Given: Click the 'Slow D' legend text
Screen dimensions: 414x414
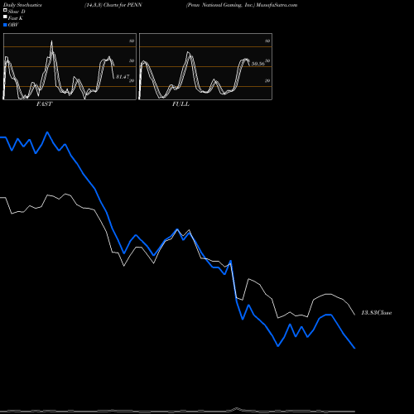Looking at the screenshot, I should click(17, 12).
